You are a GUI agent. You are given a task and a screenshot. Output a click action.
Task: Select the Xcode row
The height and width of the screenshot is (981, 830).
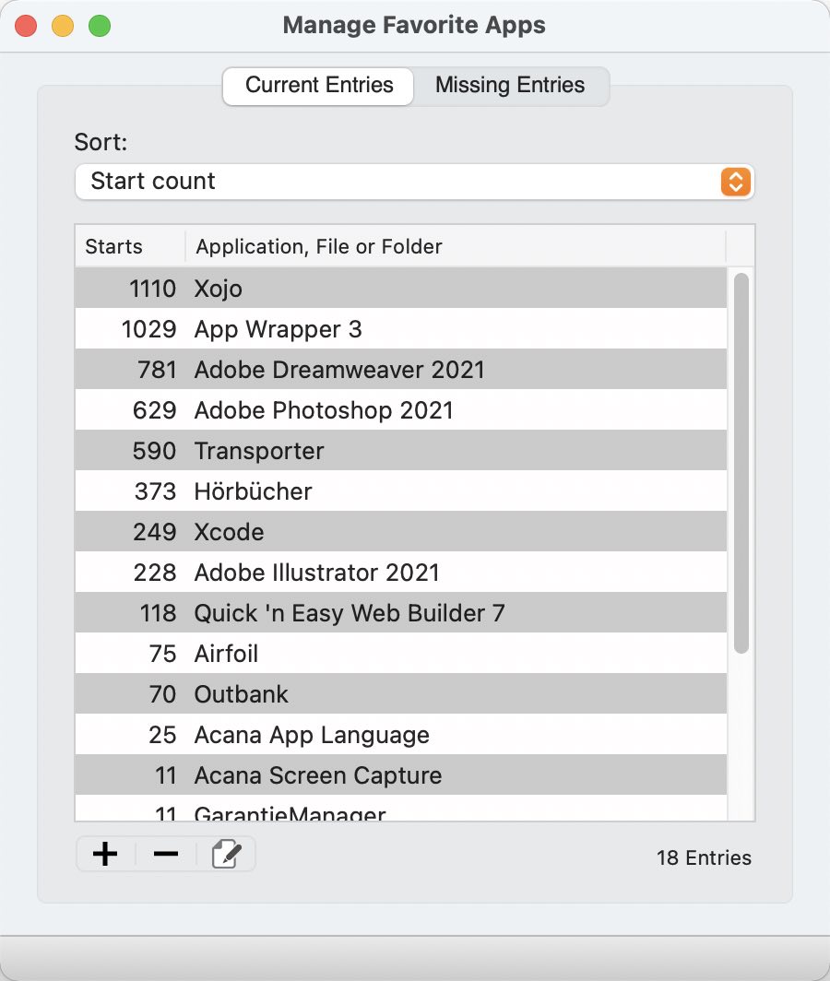(400, 532)
